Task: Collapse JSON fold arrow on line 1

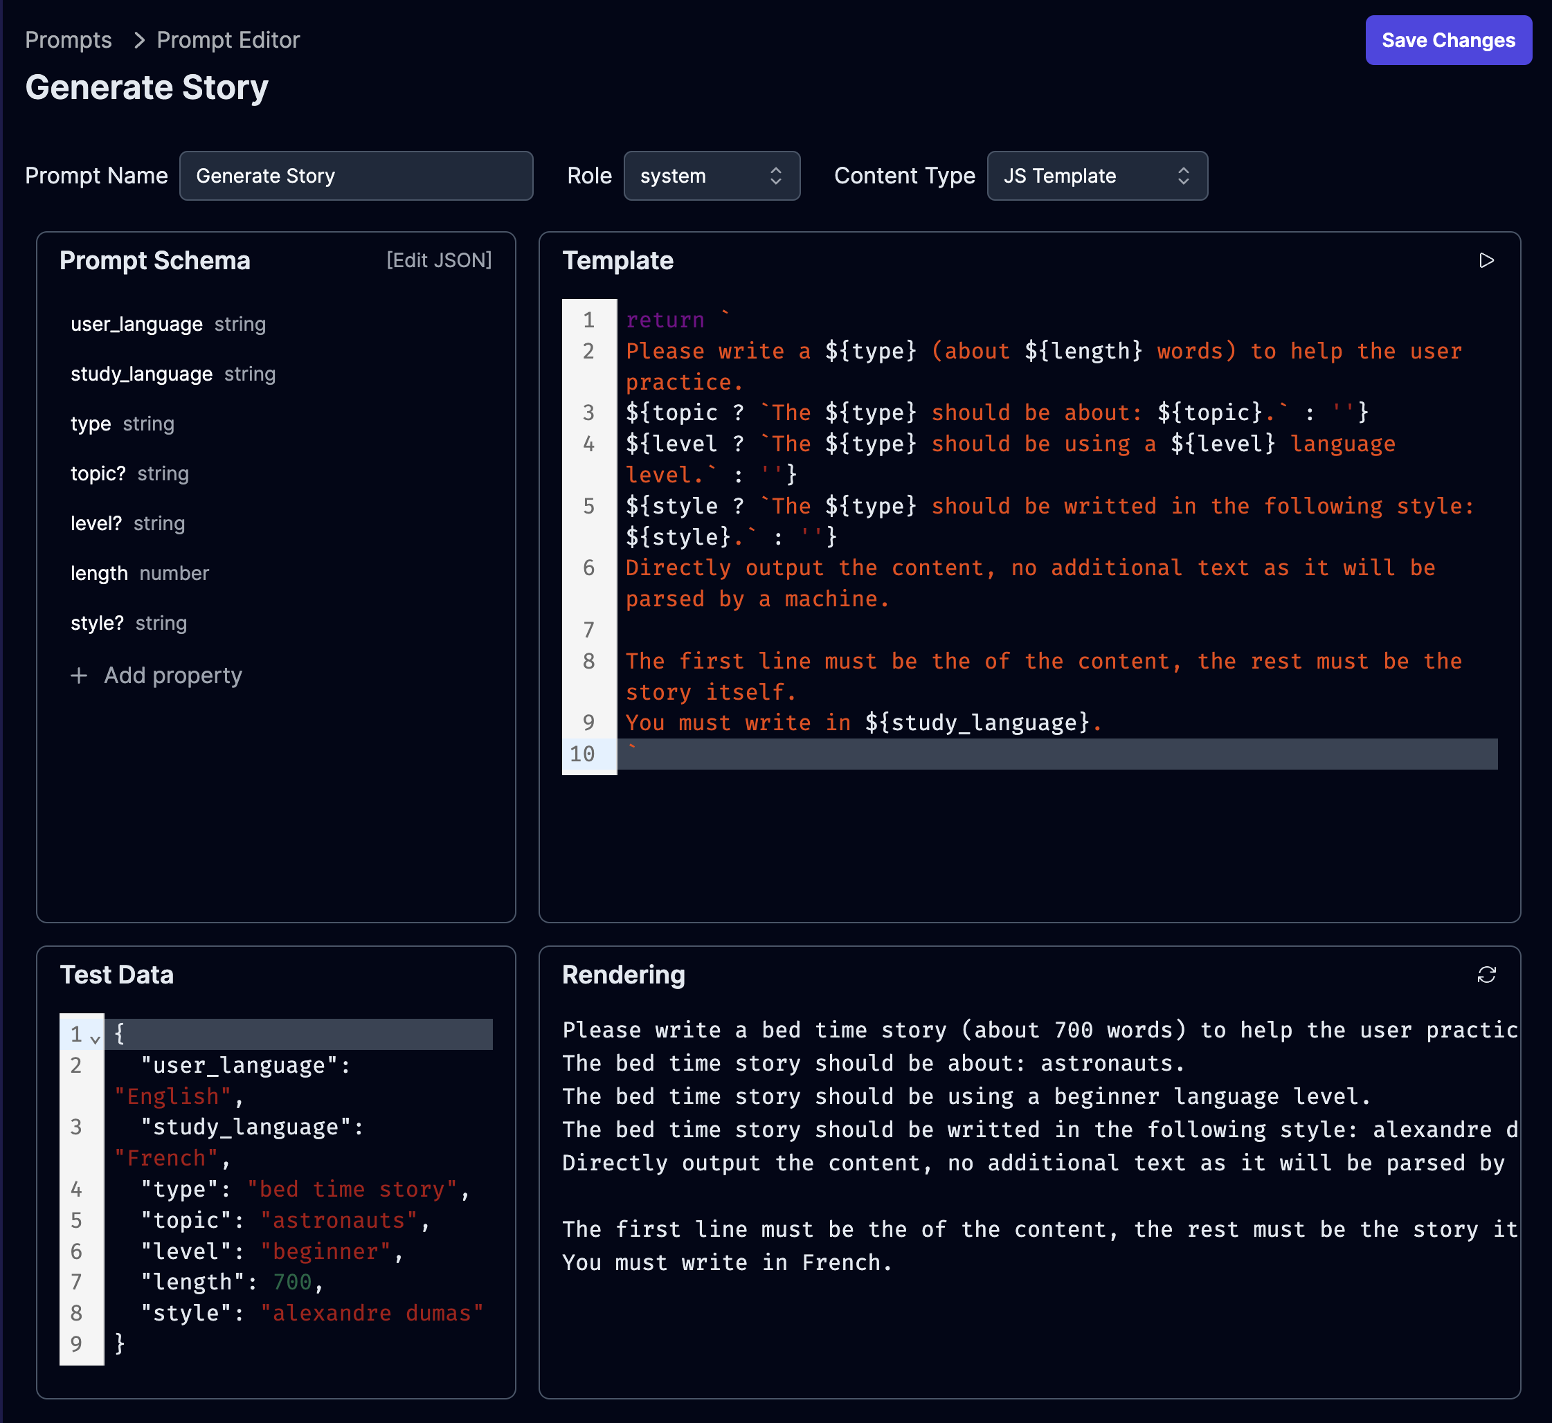Action: click(x=95, y=1038)
